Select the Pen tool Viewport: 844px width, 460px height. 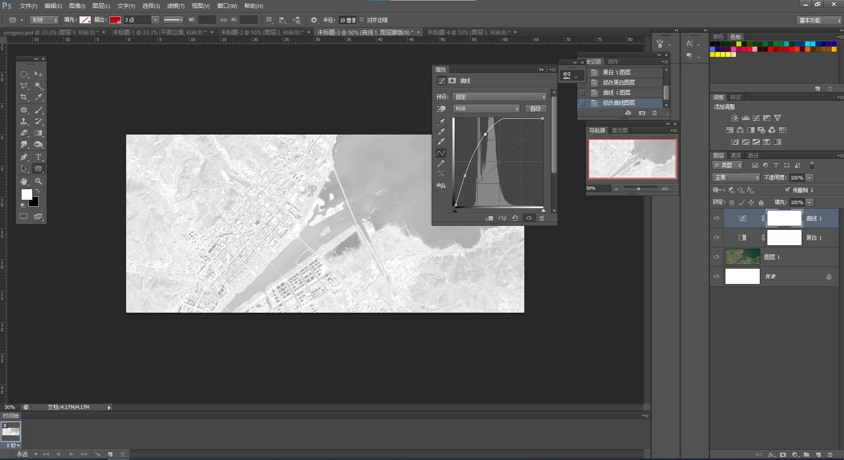24,157
